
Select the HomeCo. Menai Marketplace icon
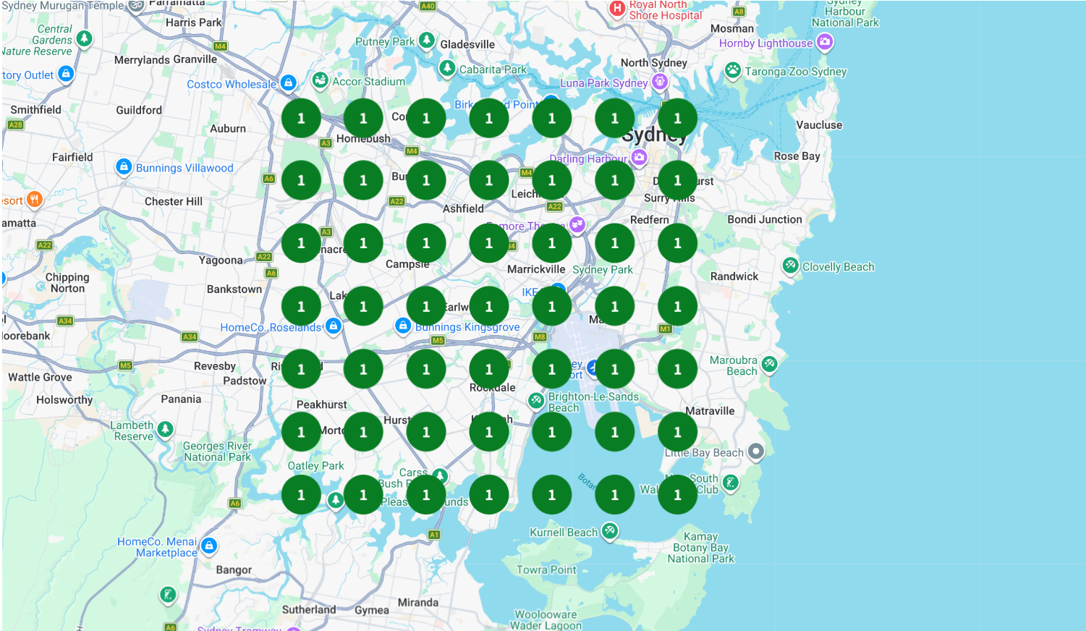tap(208, 546)
